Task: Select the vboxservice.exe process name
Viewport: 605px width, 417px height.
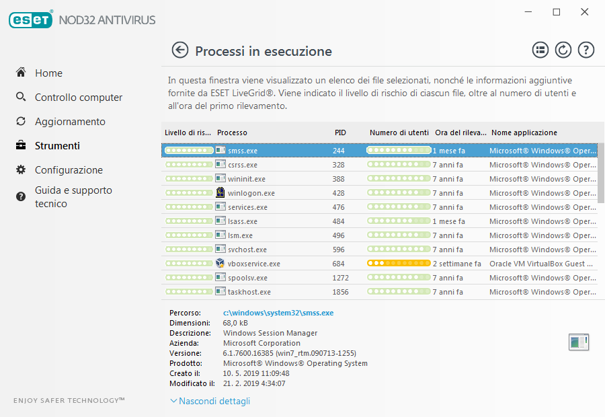Action: pos(254,264)
